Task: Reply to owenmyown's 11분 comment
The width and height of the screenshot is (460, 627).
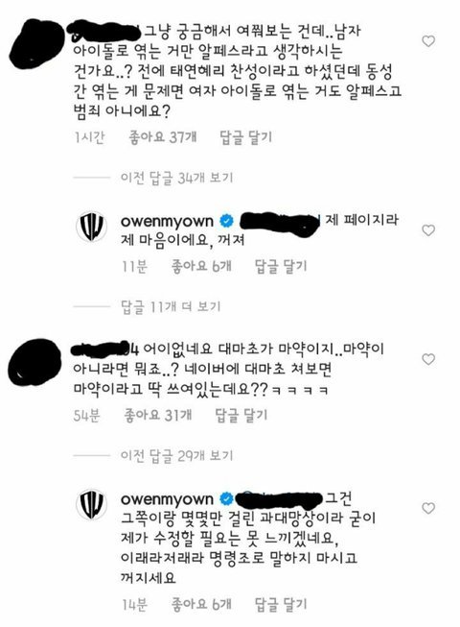Action: (x=281, y=266)
